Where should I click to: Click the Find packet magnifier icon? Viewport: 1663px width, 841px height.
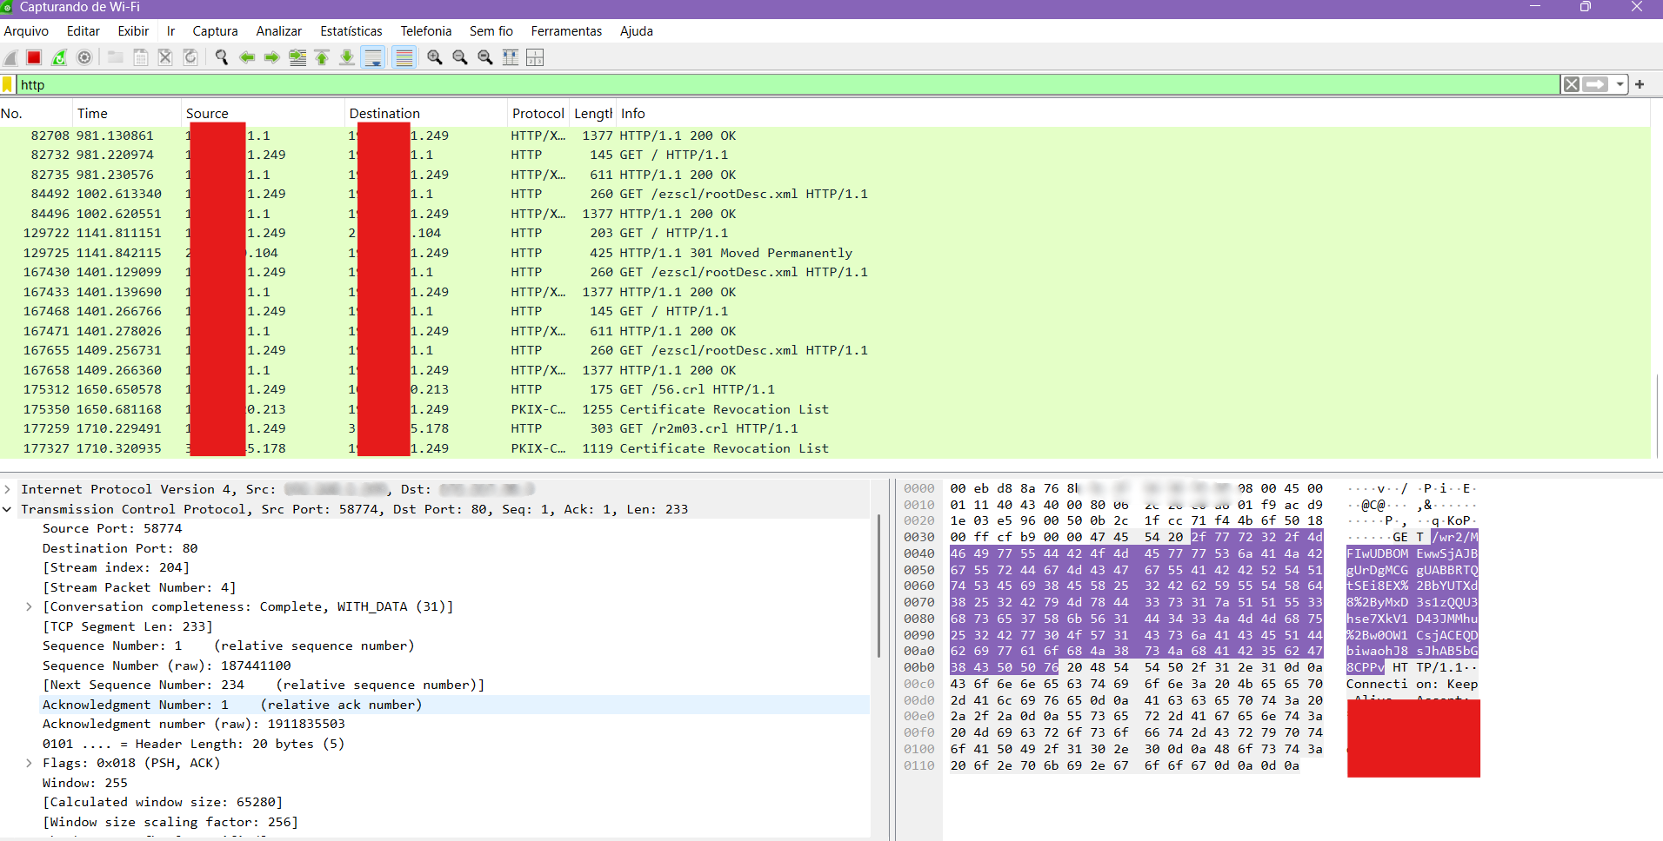click(222, 57)
